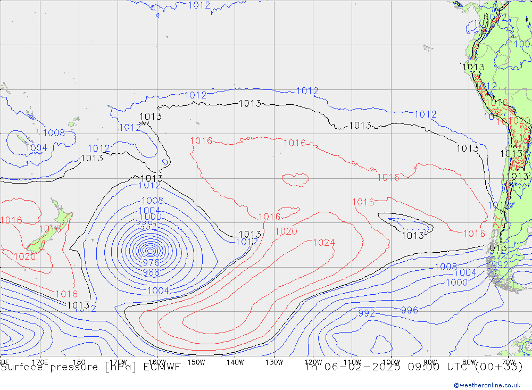532x390 pixels.
Task: Click the "Surface pressure [hPa] ECMWF" title text
Action: pyautogui.click(x=90, y=367)
